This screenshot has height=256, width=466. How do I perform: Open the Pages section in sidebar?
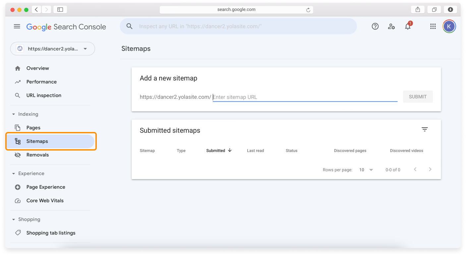(x=33, y=127)
